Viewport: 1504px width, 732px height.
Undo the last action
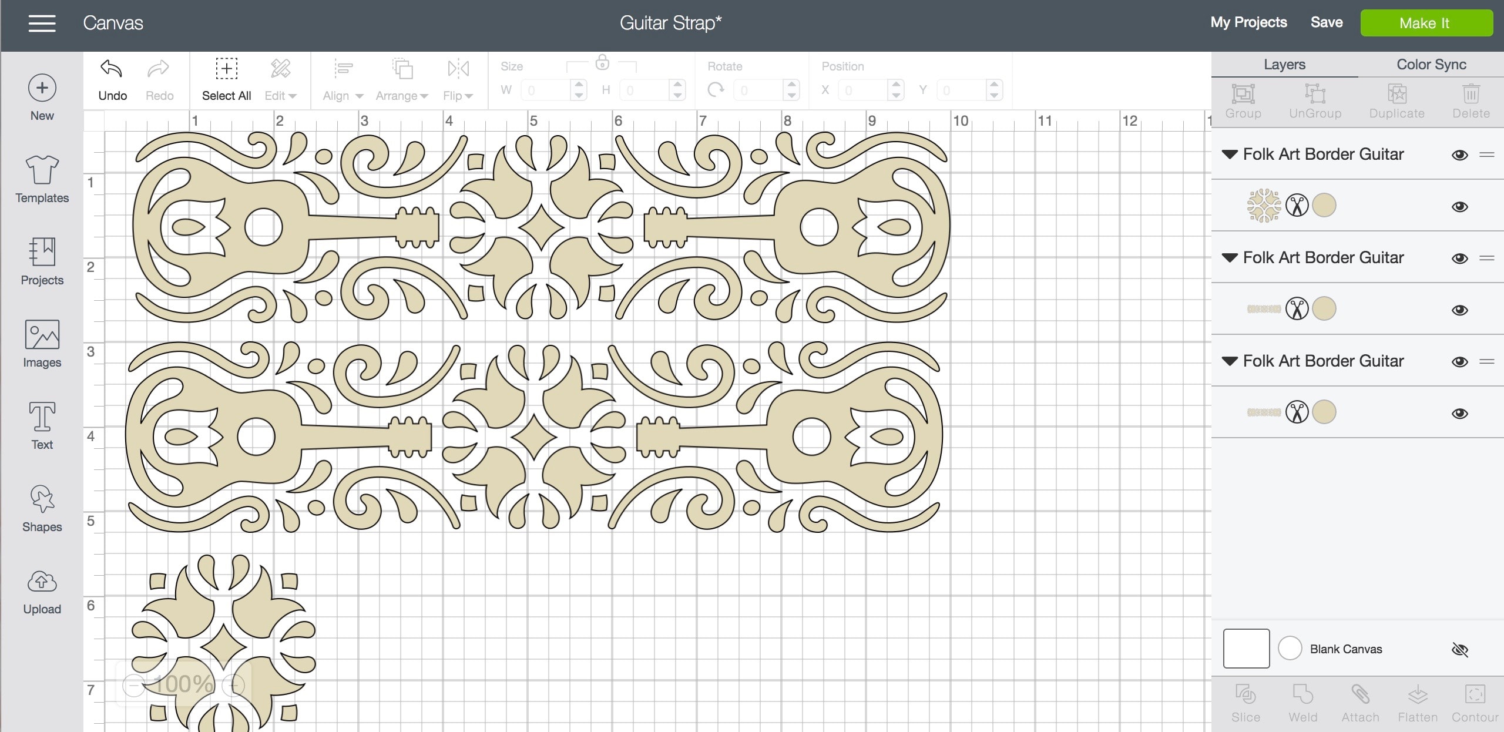(112, 80)
